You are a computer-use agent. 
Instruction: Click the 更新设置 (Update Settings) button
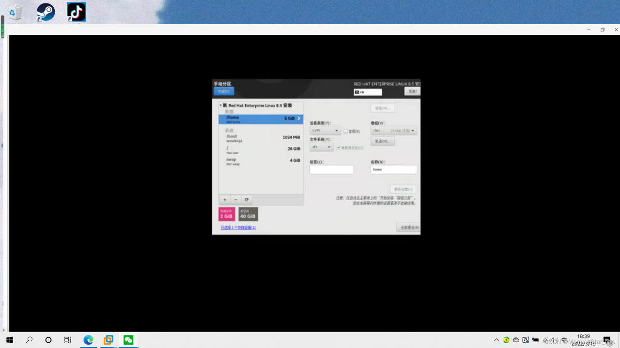tap(403, 189)
